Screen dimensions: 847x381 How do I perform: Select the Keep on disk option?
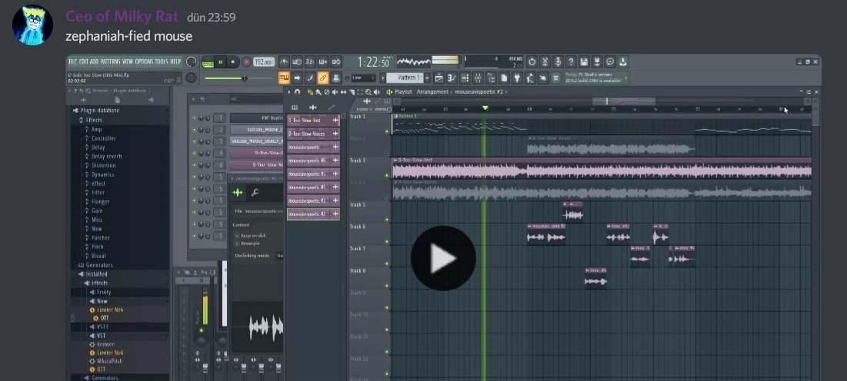(249, 236)
